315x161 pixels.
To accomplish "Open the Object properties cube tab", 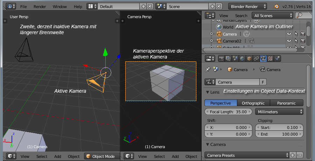I will coord(249,58).
